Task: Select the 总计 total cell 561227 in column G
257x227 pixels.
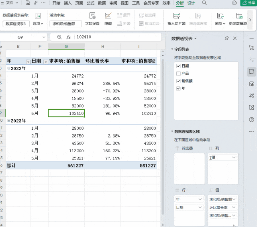Action: point(66,166)
